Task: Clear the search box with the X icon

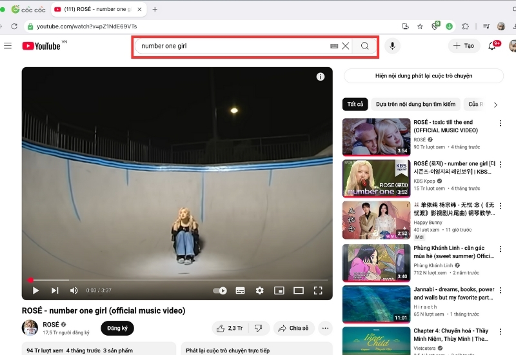Action: point(345,46)
